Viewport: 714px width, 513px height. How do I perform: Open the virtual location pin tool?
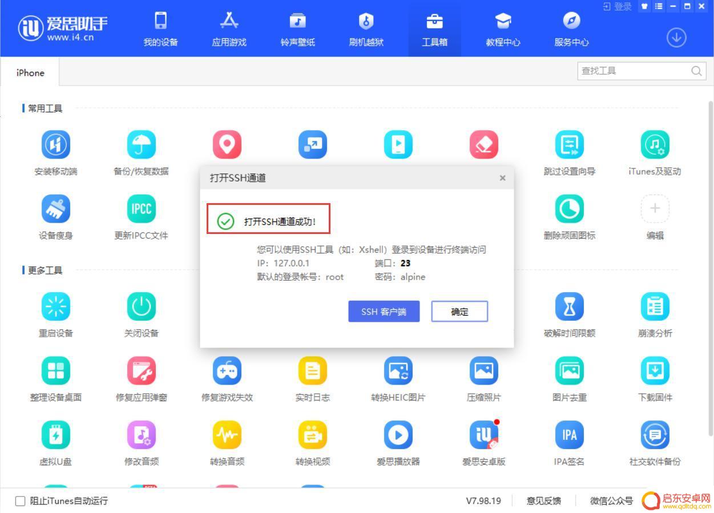tap(227, 145)
